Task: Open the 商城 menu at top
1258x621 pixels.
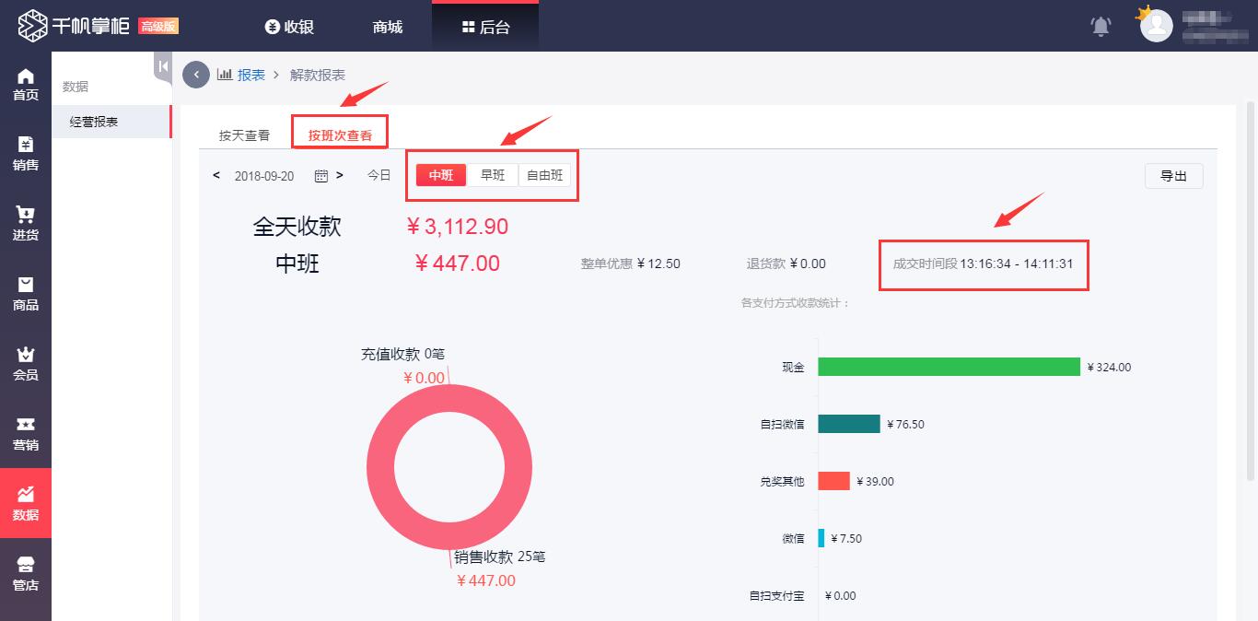Action: click(386, 27)
